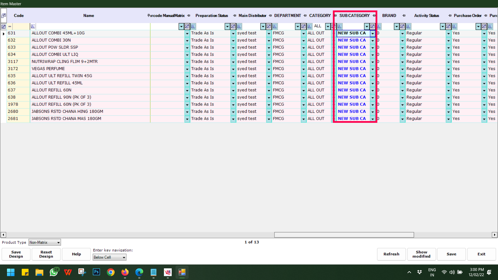Click the Name column filter operator icon
The height and width of the screenshot is (280, 498).
33,26
